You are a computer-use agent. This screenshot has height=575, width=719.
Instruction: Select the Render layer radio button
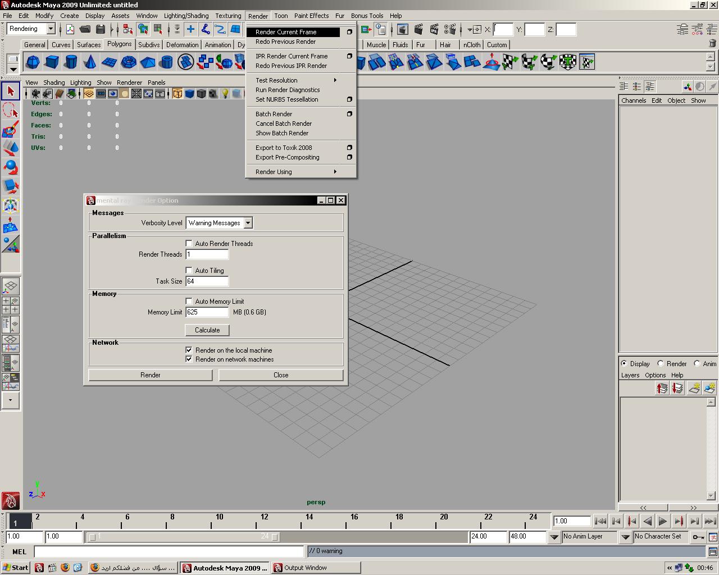661,363
